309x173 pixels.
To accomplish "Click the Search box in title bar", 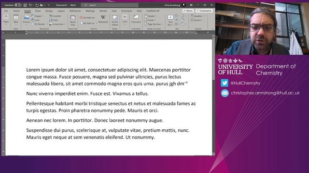I will [110, 5].
